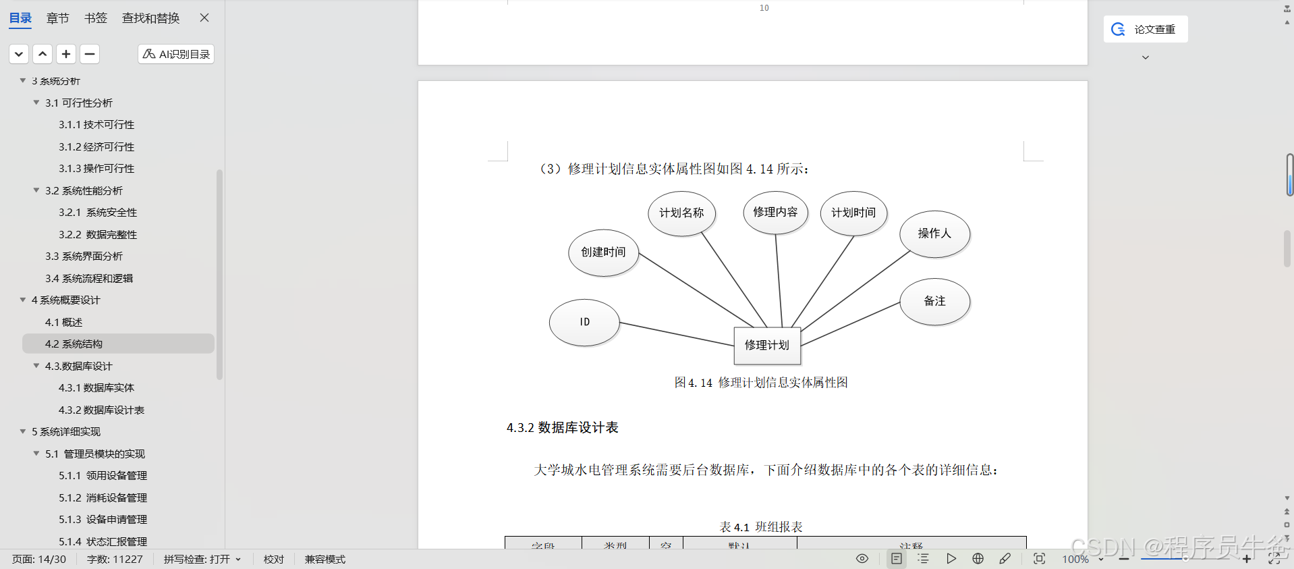Click the fit-page focus frame icon
Screen dimensions: 1294x569
[x=1040, y=558]
